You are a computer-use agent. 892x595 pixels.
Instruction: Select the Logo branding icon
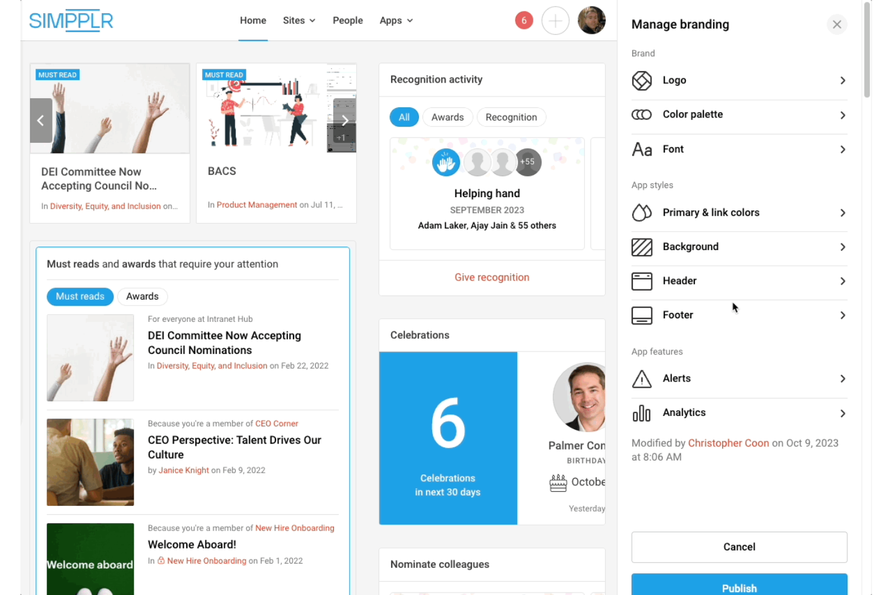click(642, 80)
